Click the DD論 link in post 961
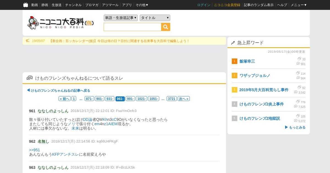The width and height of the screenshot is (330, 173). coord(87,119)
